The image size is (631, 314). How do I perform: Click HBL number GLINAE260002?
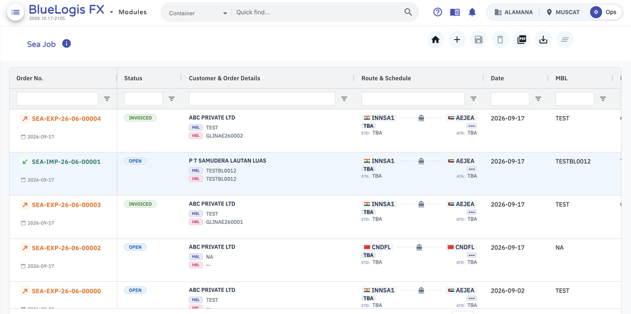pos(225,136)
